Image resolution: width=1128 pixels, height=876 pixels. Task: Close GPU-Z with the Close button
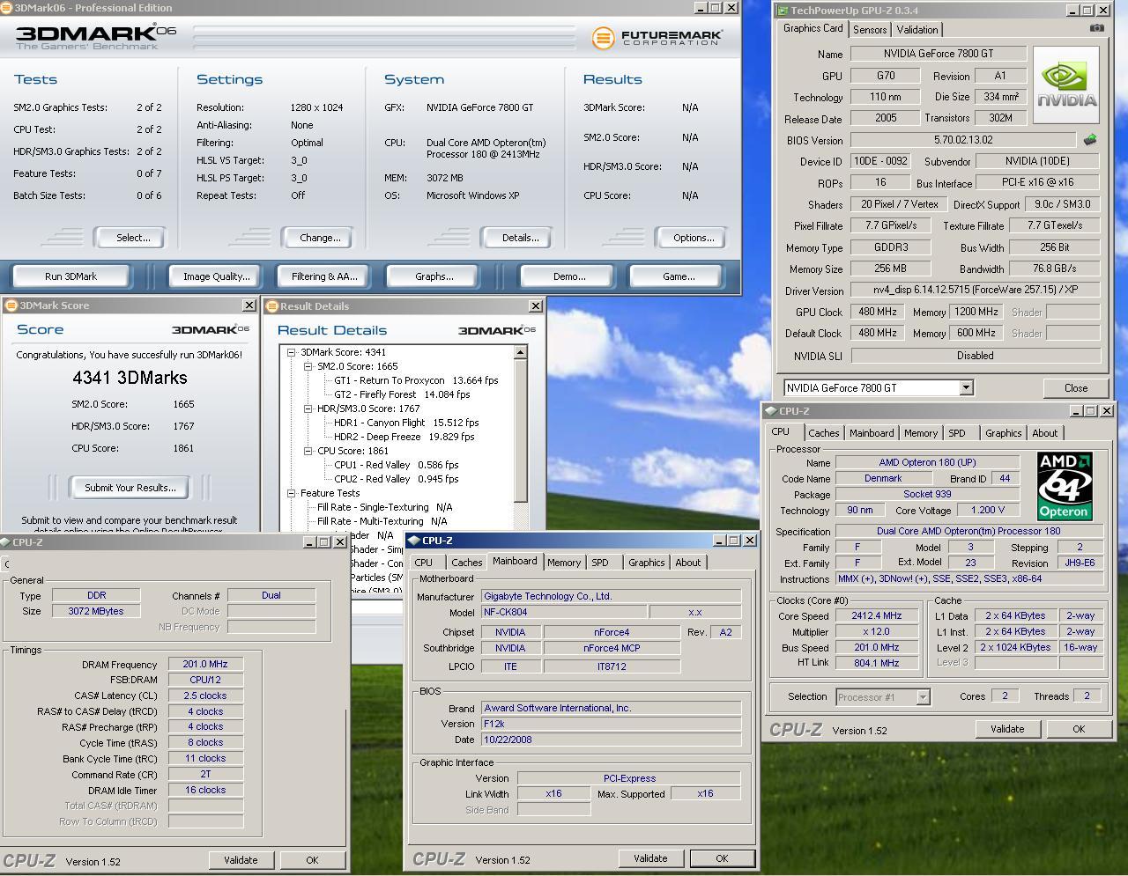(1075, 387)
